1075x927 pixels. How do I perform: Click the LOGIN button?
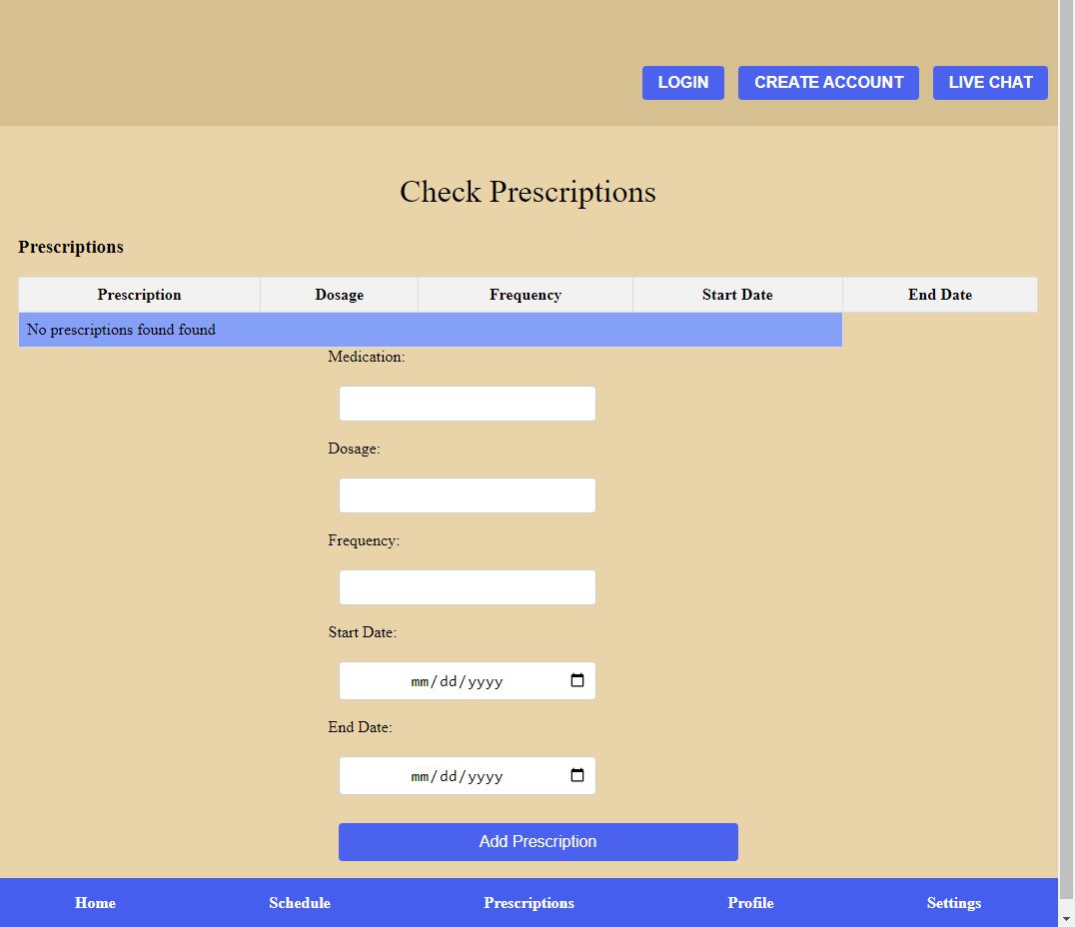682,83
